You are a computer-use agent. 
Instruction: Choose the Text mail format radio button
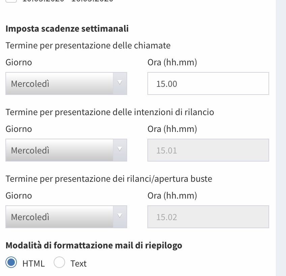(x=59, y=263)
